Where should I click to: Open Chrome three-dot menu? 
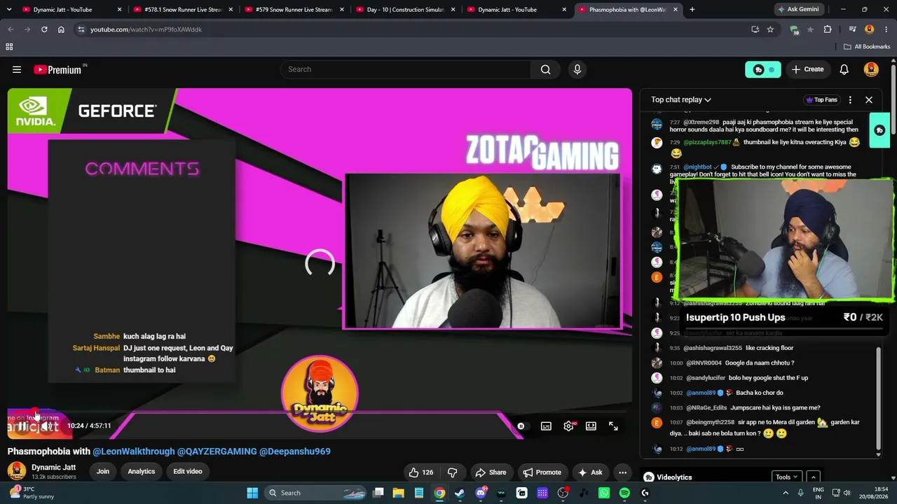pyautogui.click(x=886, y=29)
